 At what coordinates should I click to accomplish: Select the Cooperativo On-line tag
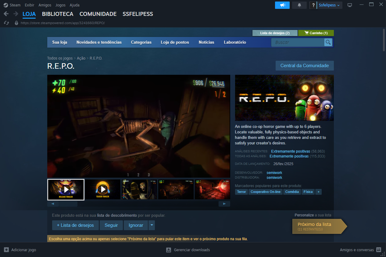266,192
